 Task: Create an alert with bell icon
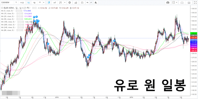96,2
